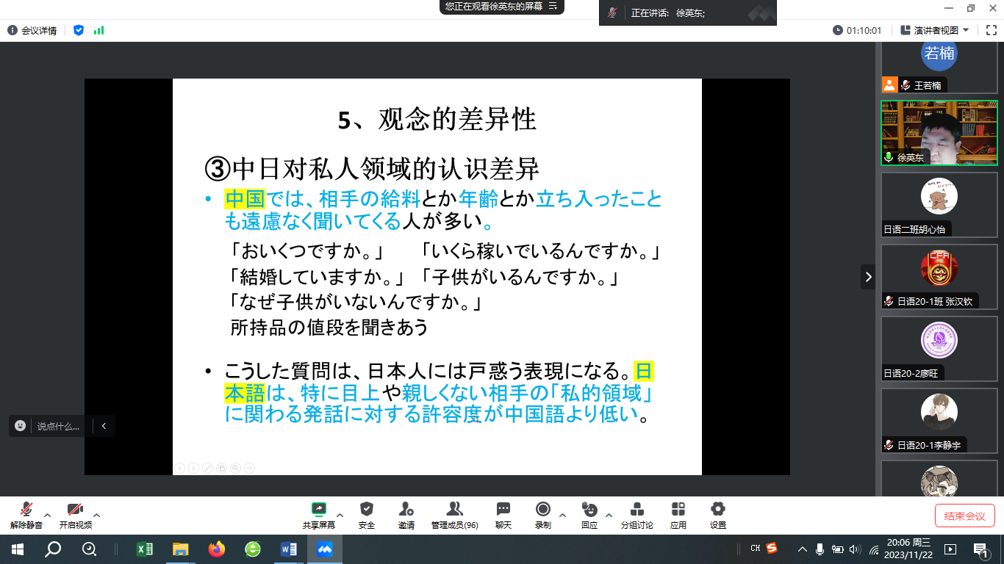Toggle 解除静音 (Unmute) microphone
This screenshot has height=564, width=1004.
coord(26,510)
